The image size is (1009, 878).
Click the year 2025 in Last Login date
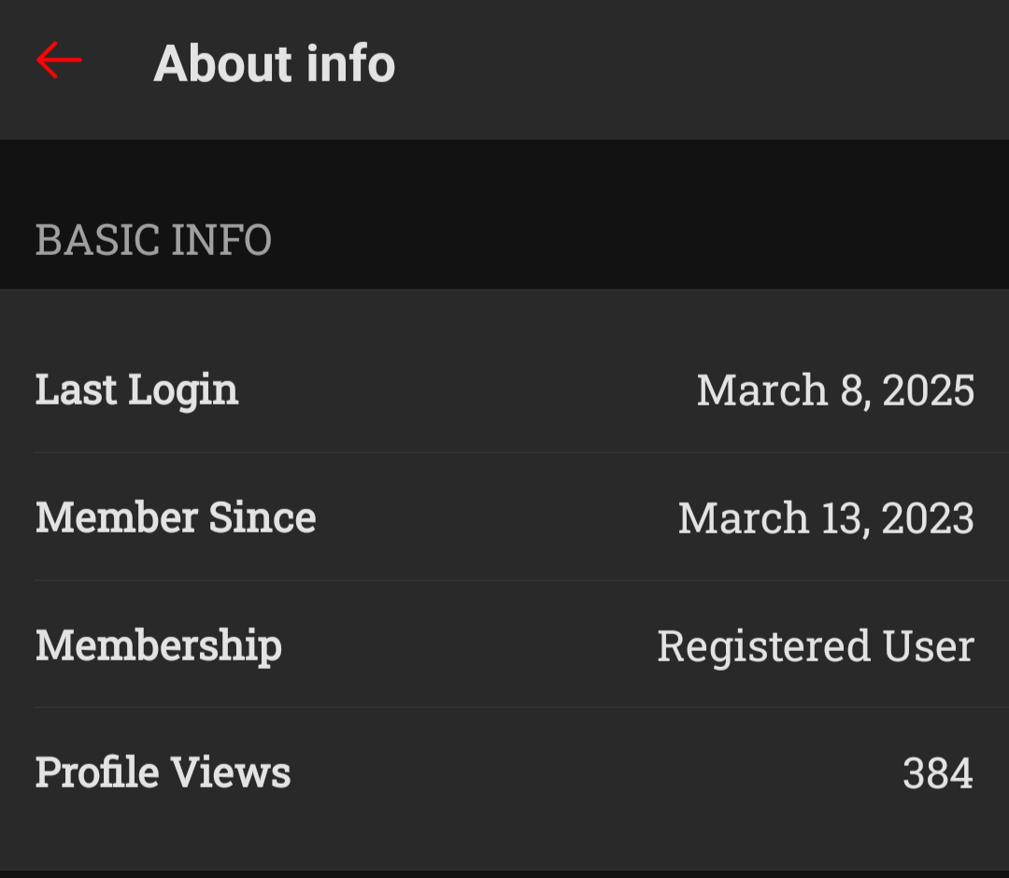pyautogui.click(x=928, y=390)
